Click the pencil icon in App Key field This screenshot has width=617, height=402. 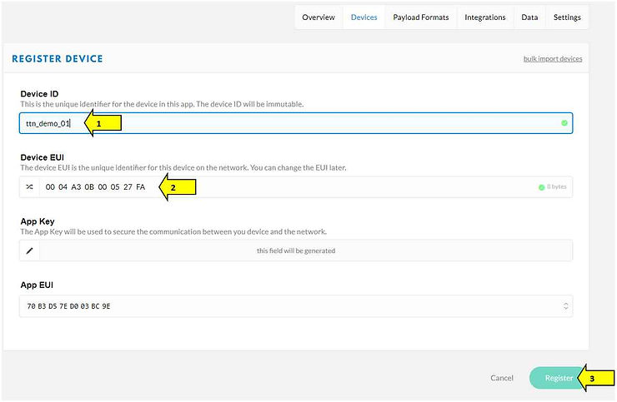[29, 251]
